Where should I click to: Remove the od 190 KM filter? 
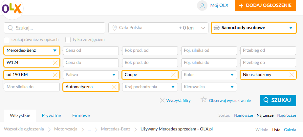tap(55, 75)
